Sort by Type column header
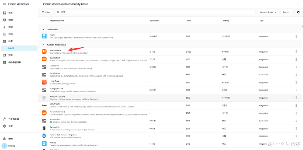Viewport: 303px width, 150px height. click(261, 21)
